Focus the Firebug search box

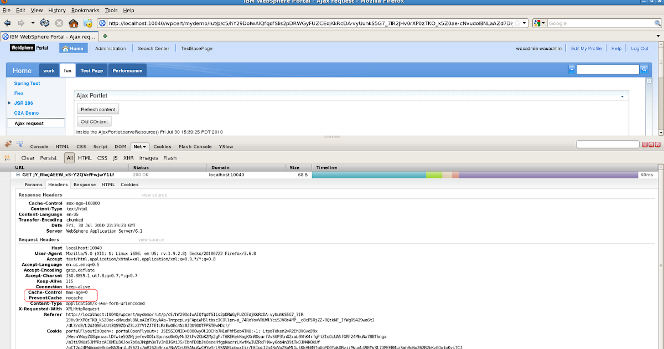tap(608, 145)
